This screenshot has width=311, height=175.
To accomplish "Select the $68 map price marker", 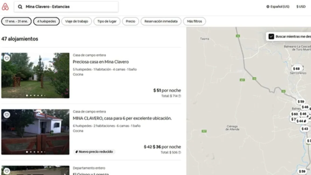I will click(x=296, y=69).
